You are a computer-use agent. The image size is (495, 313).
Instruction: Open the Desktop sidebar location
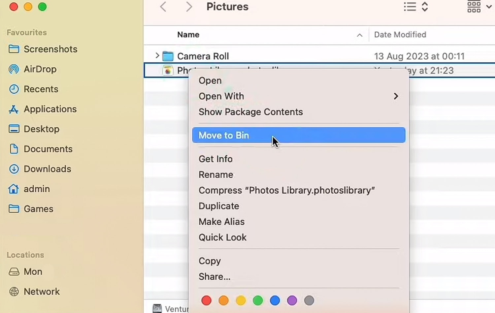(34, 129)
